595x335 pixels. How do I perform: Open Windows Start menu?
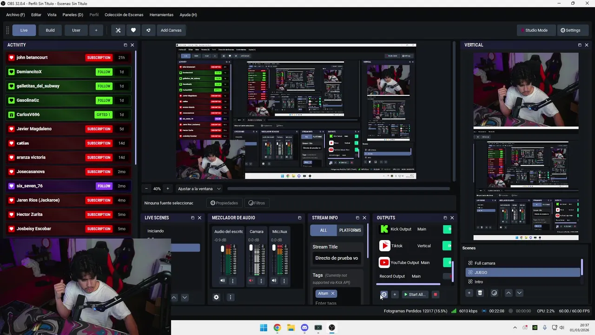pyautogui.click(x=264, y=328)
